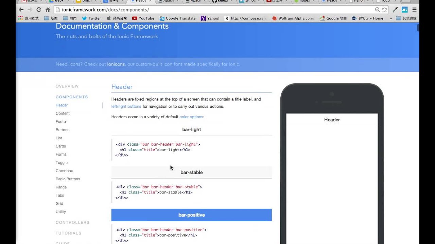This screenshot has height=244, width=435.
Task: Open the browser home page icon
Action: click(48, 10)
